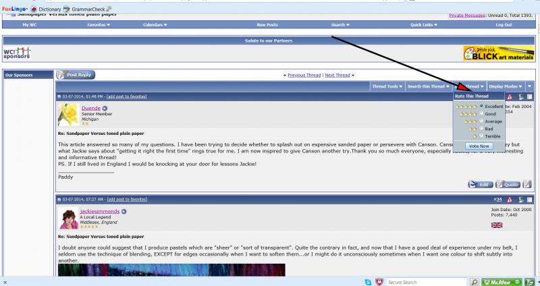Click the green McAfee status button

click(502, 282)
